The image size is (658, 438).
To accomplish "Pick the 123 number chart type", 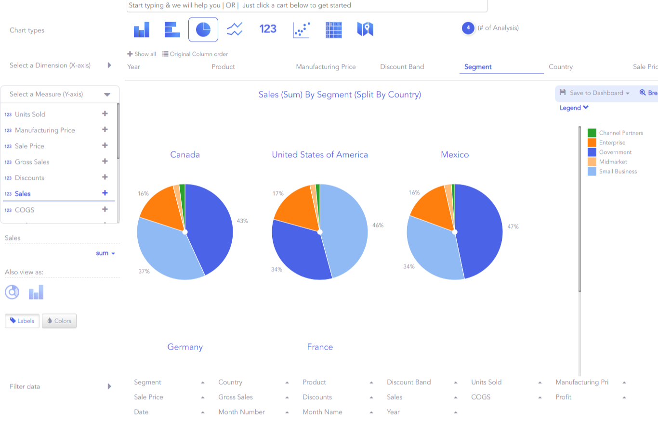I will (x=268, y=29).
